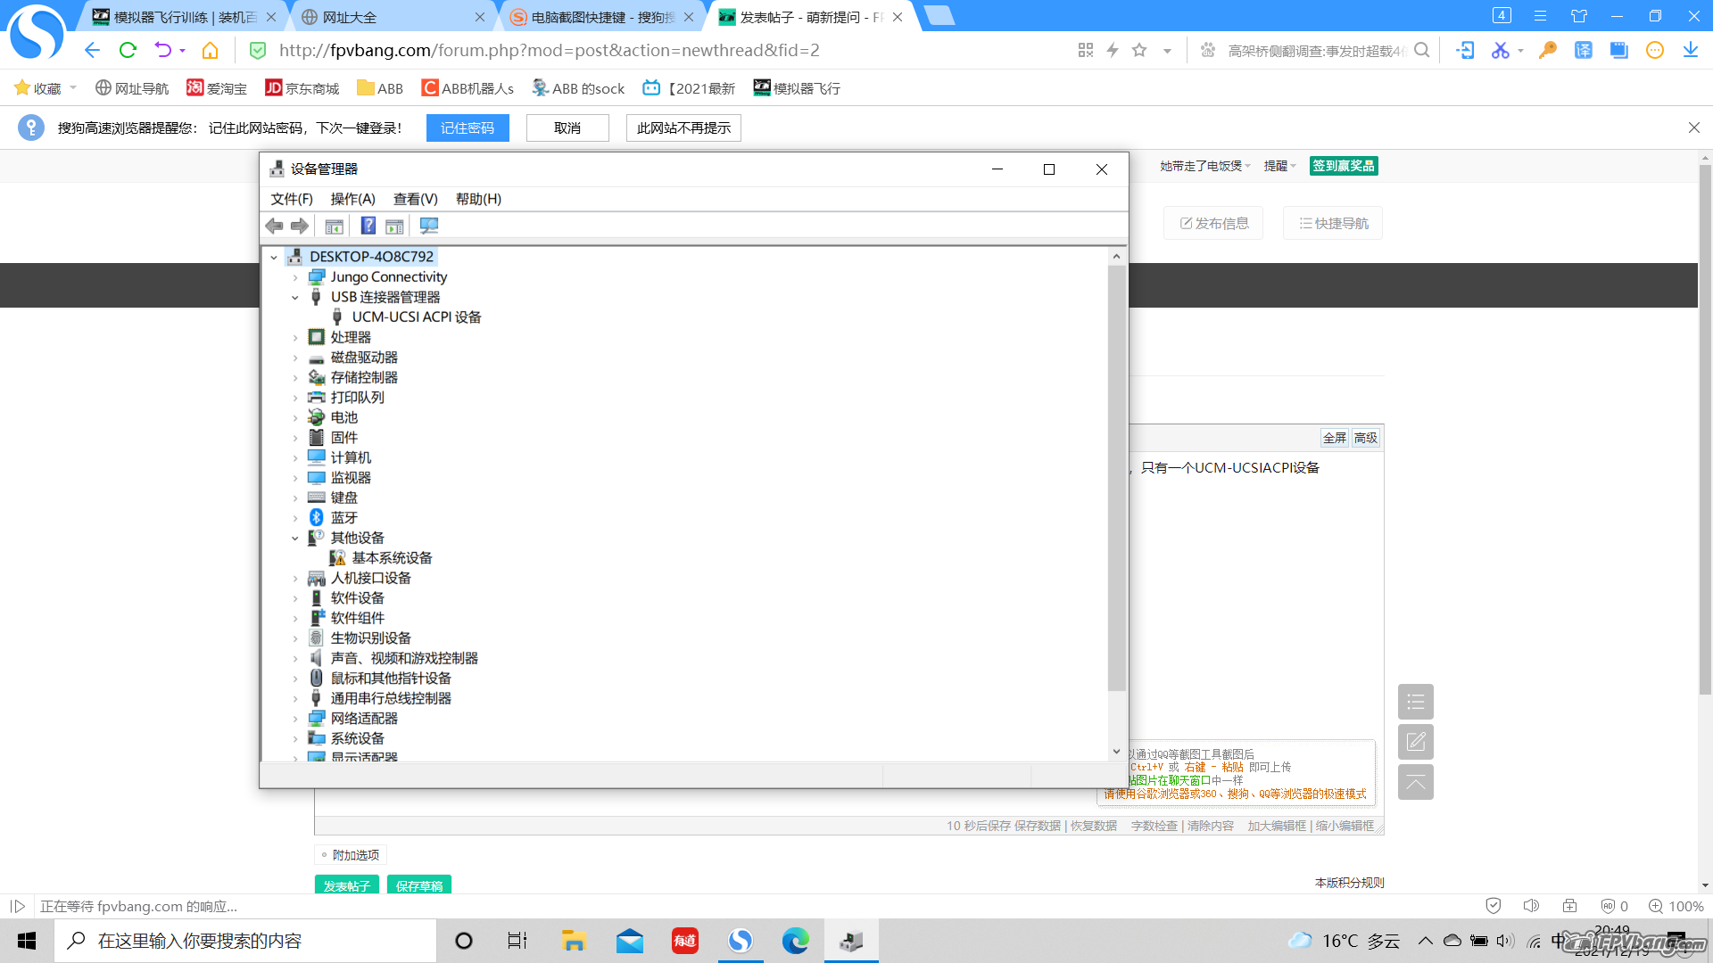Click the browser download arrow icon
The image size is (1713, 963).
coord(1691,50)
